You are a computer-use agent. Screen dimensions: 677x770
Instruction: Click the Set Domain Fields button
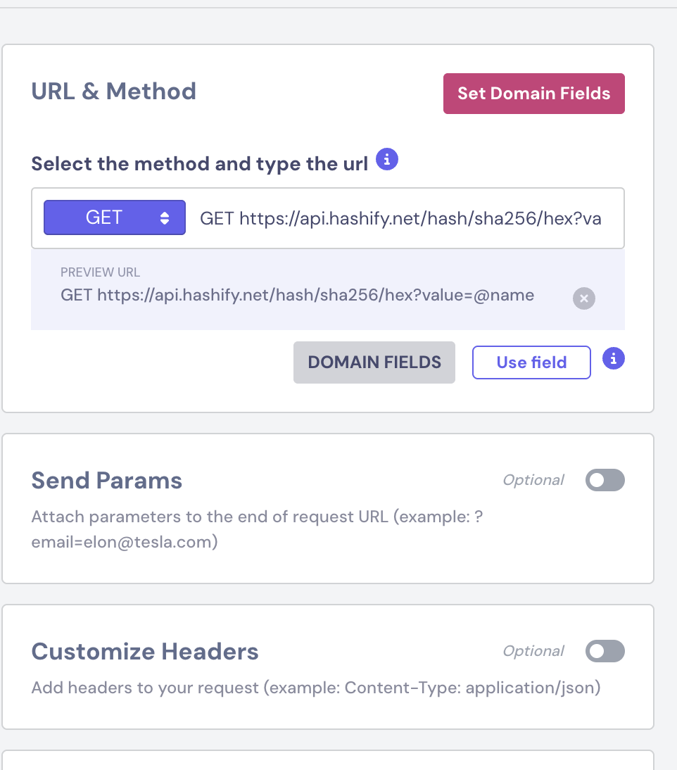coord(533,94)
